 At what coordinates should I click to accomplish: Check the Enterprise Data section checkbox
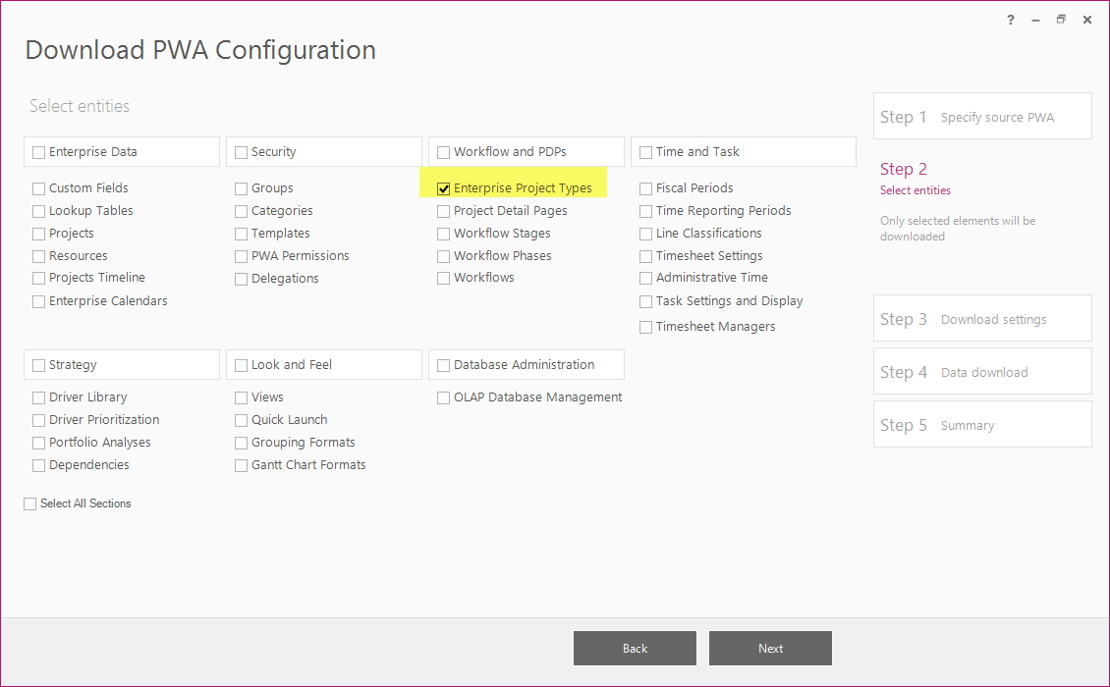(39, 152)
